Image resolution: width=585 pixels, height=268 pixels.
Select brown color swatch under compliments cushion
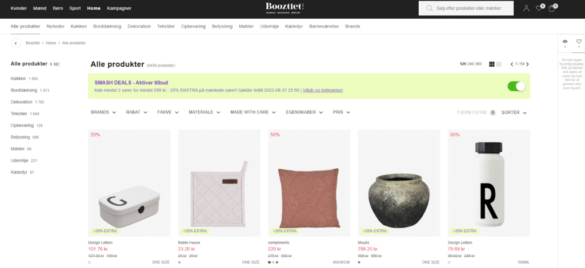[x=270, y=262]
